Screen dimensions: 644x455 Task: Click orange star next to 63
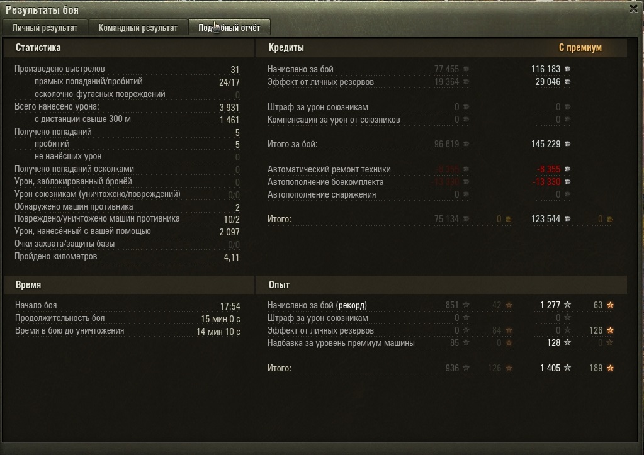[611, 305]
